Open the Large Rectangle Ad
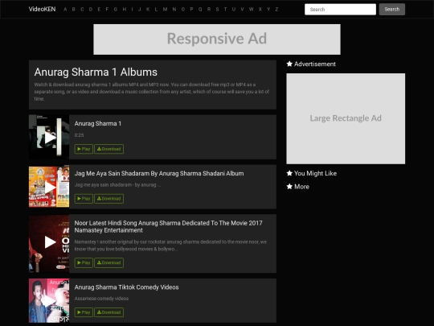The height and width of the screenshot is (326, 434). coord(346,118)
